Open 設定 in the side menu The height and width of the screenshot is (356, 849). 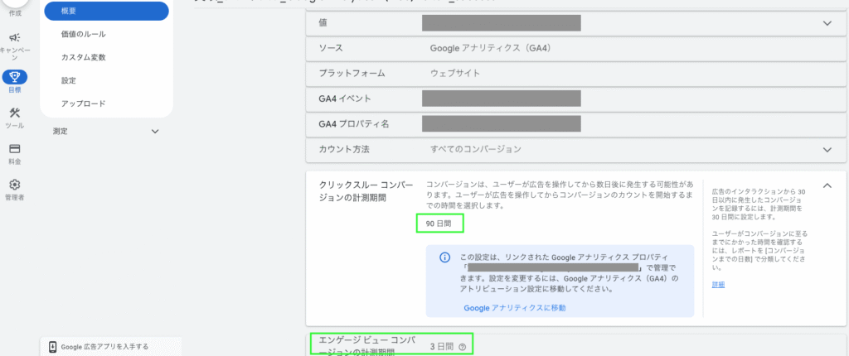coord(69,80)
